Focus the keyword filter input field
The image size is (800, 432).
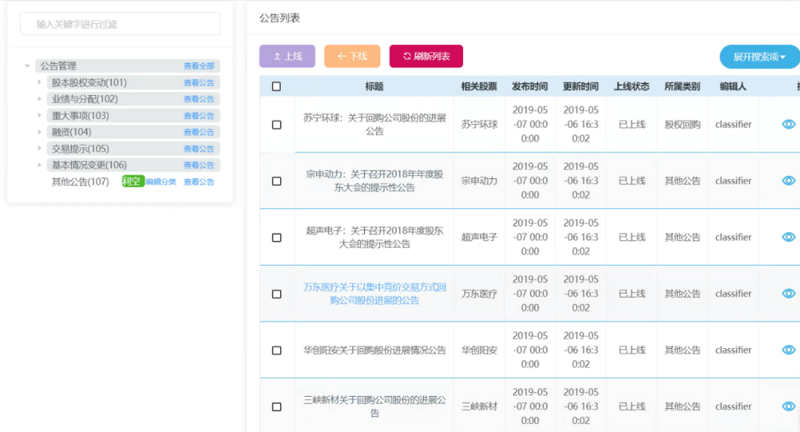pos(120,24)
